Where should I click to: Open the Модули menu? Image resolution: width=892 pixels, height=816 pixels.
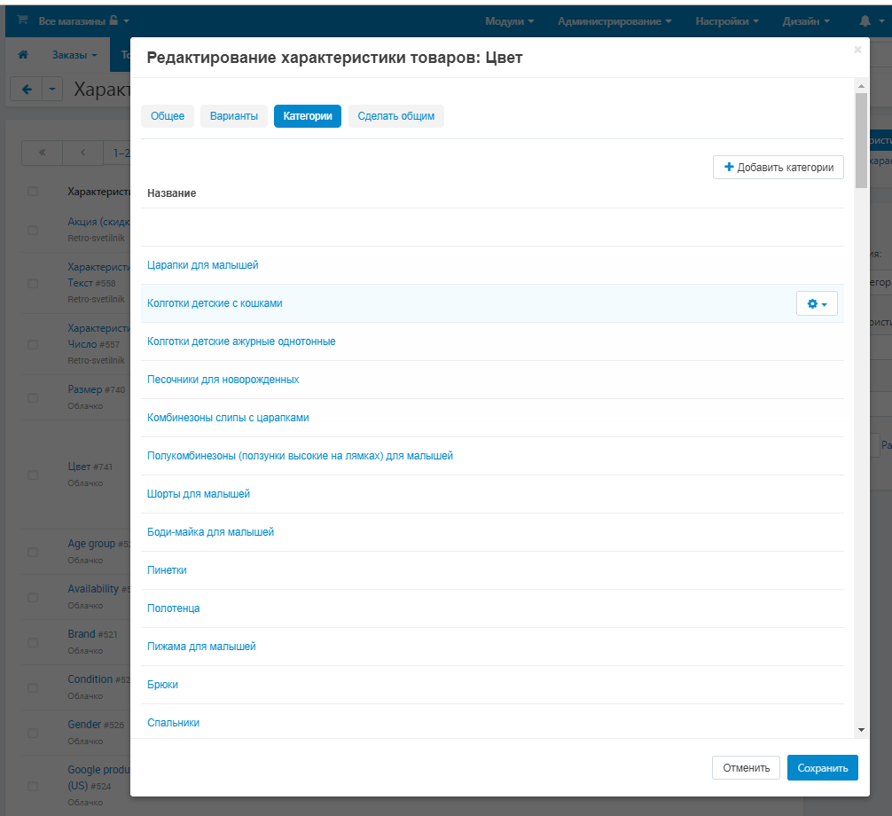click(x=509, y=21)
